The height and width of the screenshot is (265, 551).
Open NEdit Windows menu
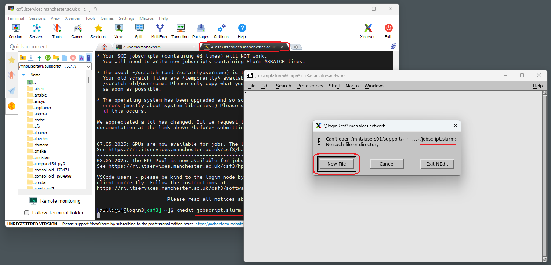click(x=374, y=86)
